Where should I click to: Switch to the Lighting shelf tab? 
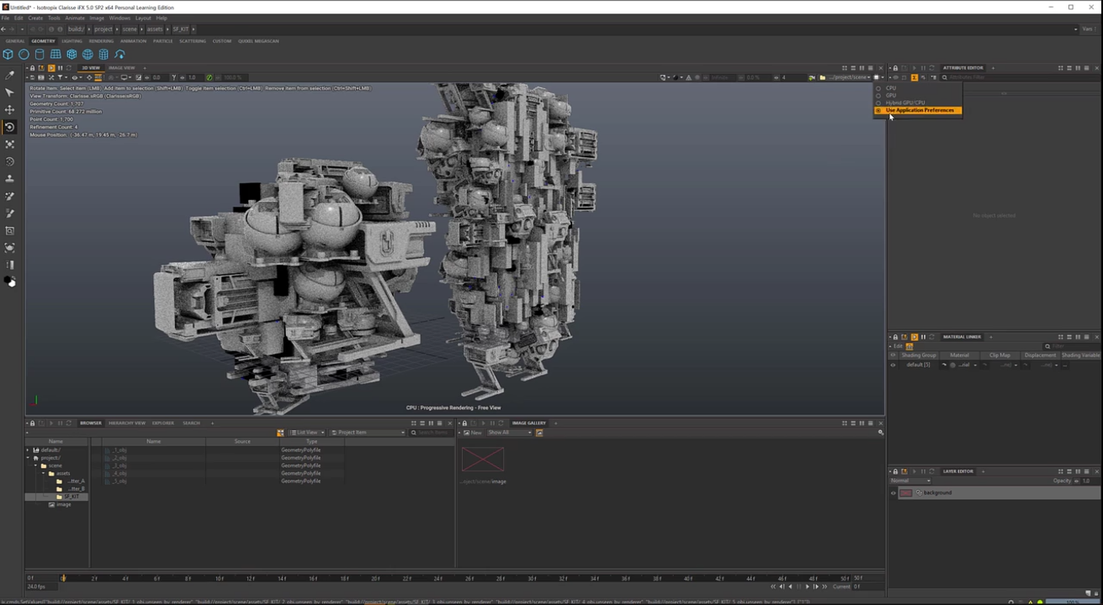[72, 40]
